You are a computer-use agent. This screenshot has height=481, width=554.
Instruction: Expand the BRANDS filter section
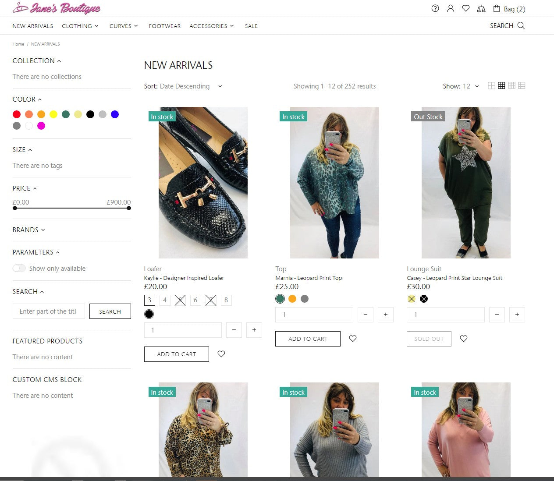[28, 230]
